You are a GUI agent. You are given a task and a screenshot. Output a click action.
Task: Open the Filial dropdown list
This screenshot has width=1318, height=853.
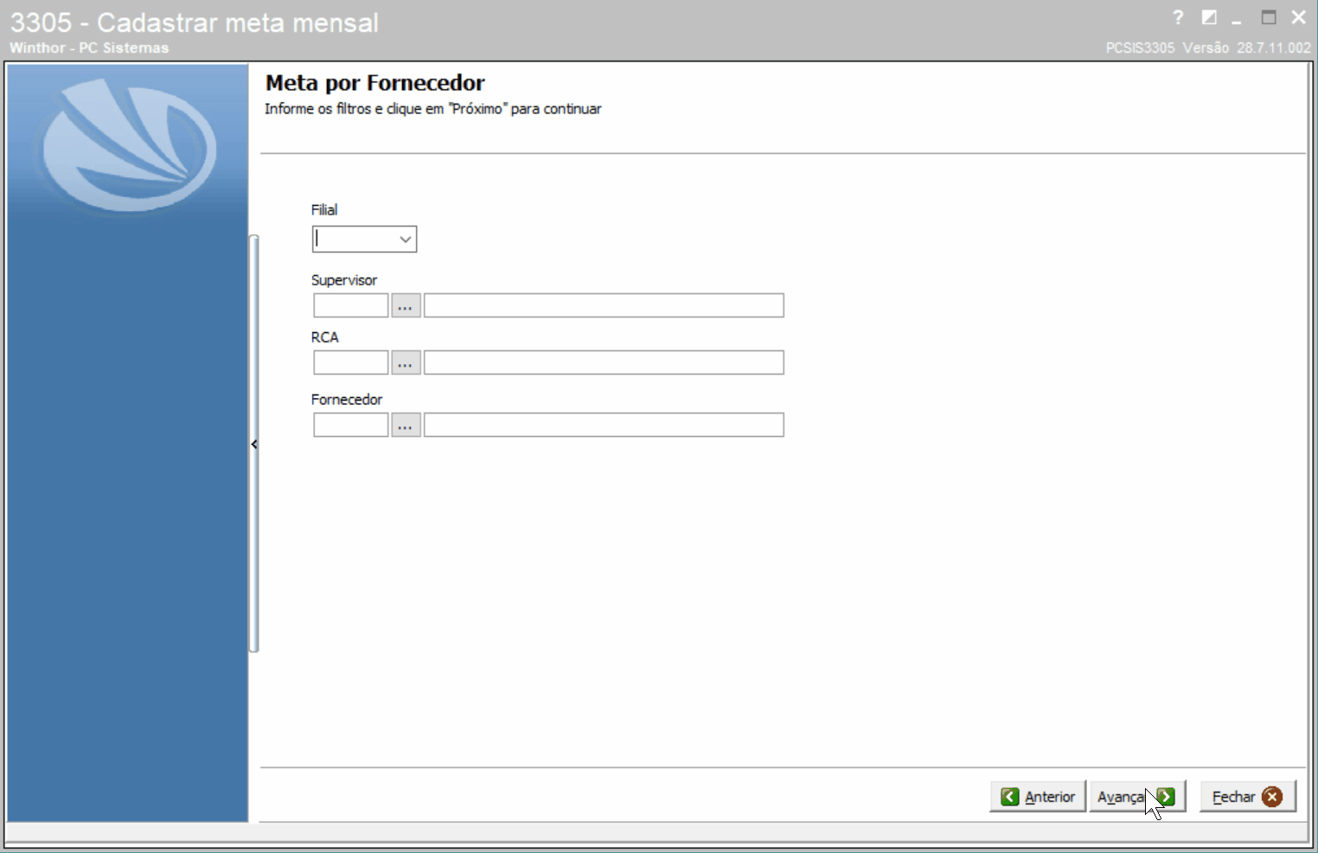click(x=405, y=240)
